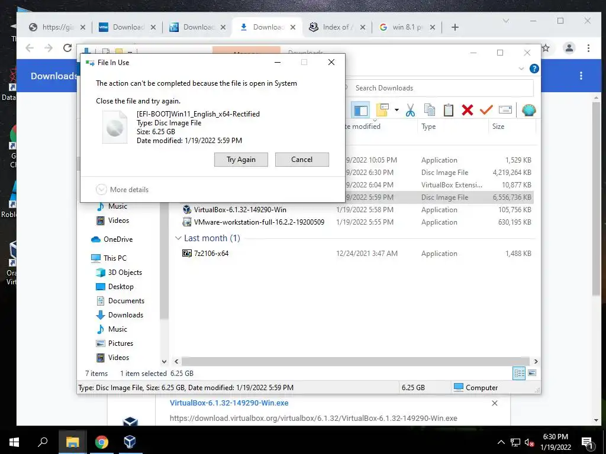The image size is (606, 454).
Task: Open the dropdown arrow beside folder options icon
Action: (x=397, y=111)
